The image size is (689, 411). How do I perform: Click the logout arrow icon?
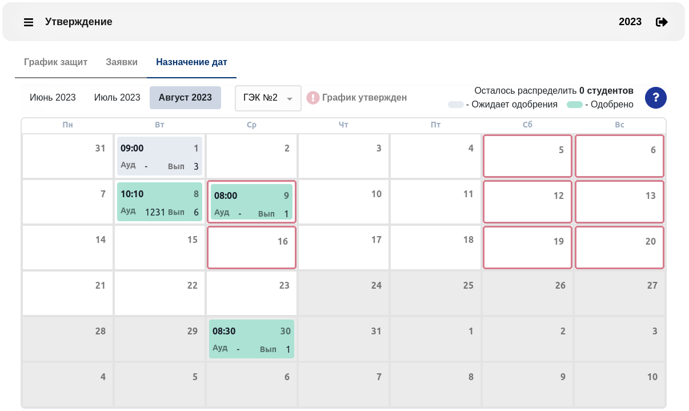[662, 22]
